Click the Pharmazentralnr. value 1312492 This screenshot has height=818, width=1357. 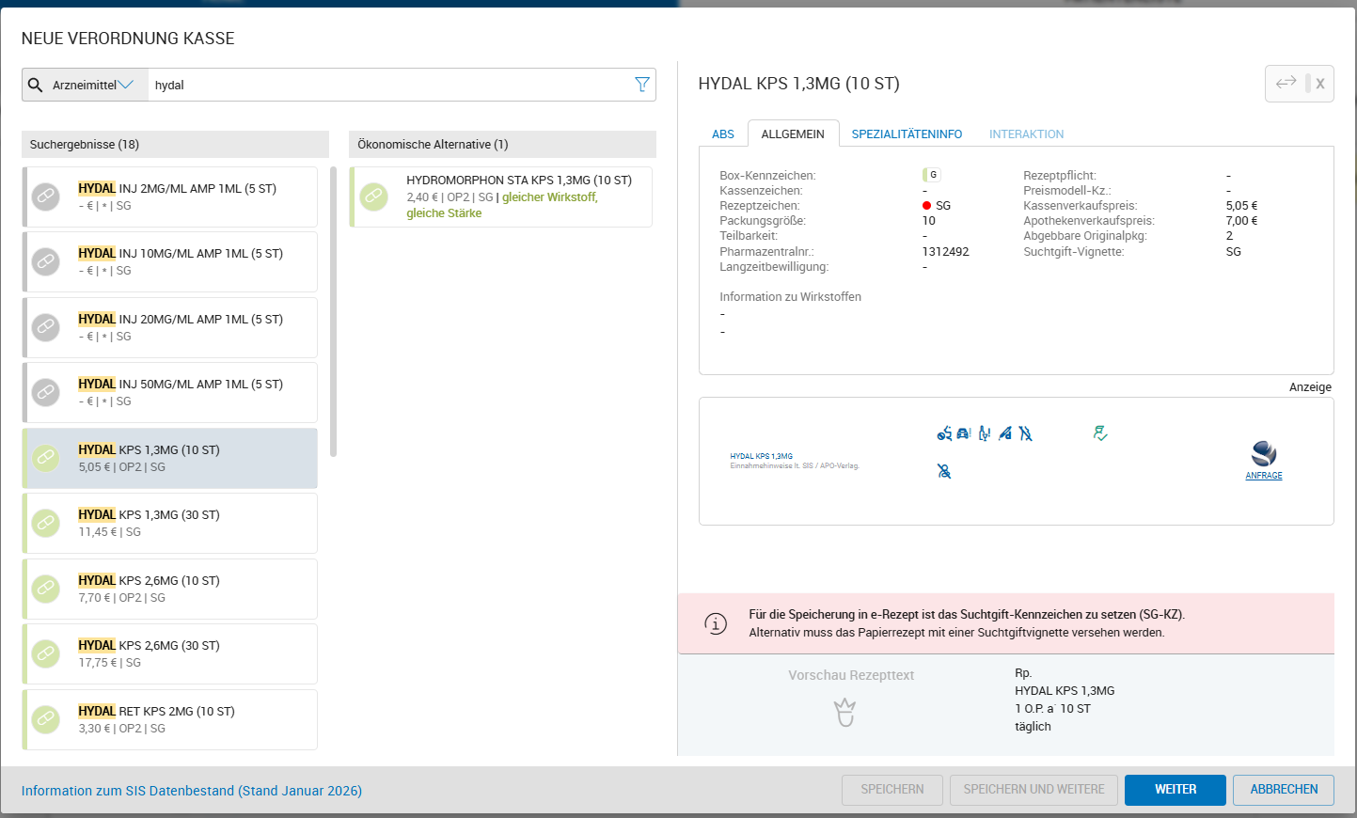click(x=945, y=252)
